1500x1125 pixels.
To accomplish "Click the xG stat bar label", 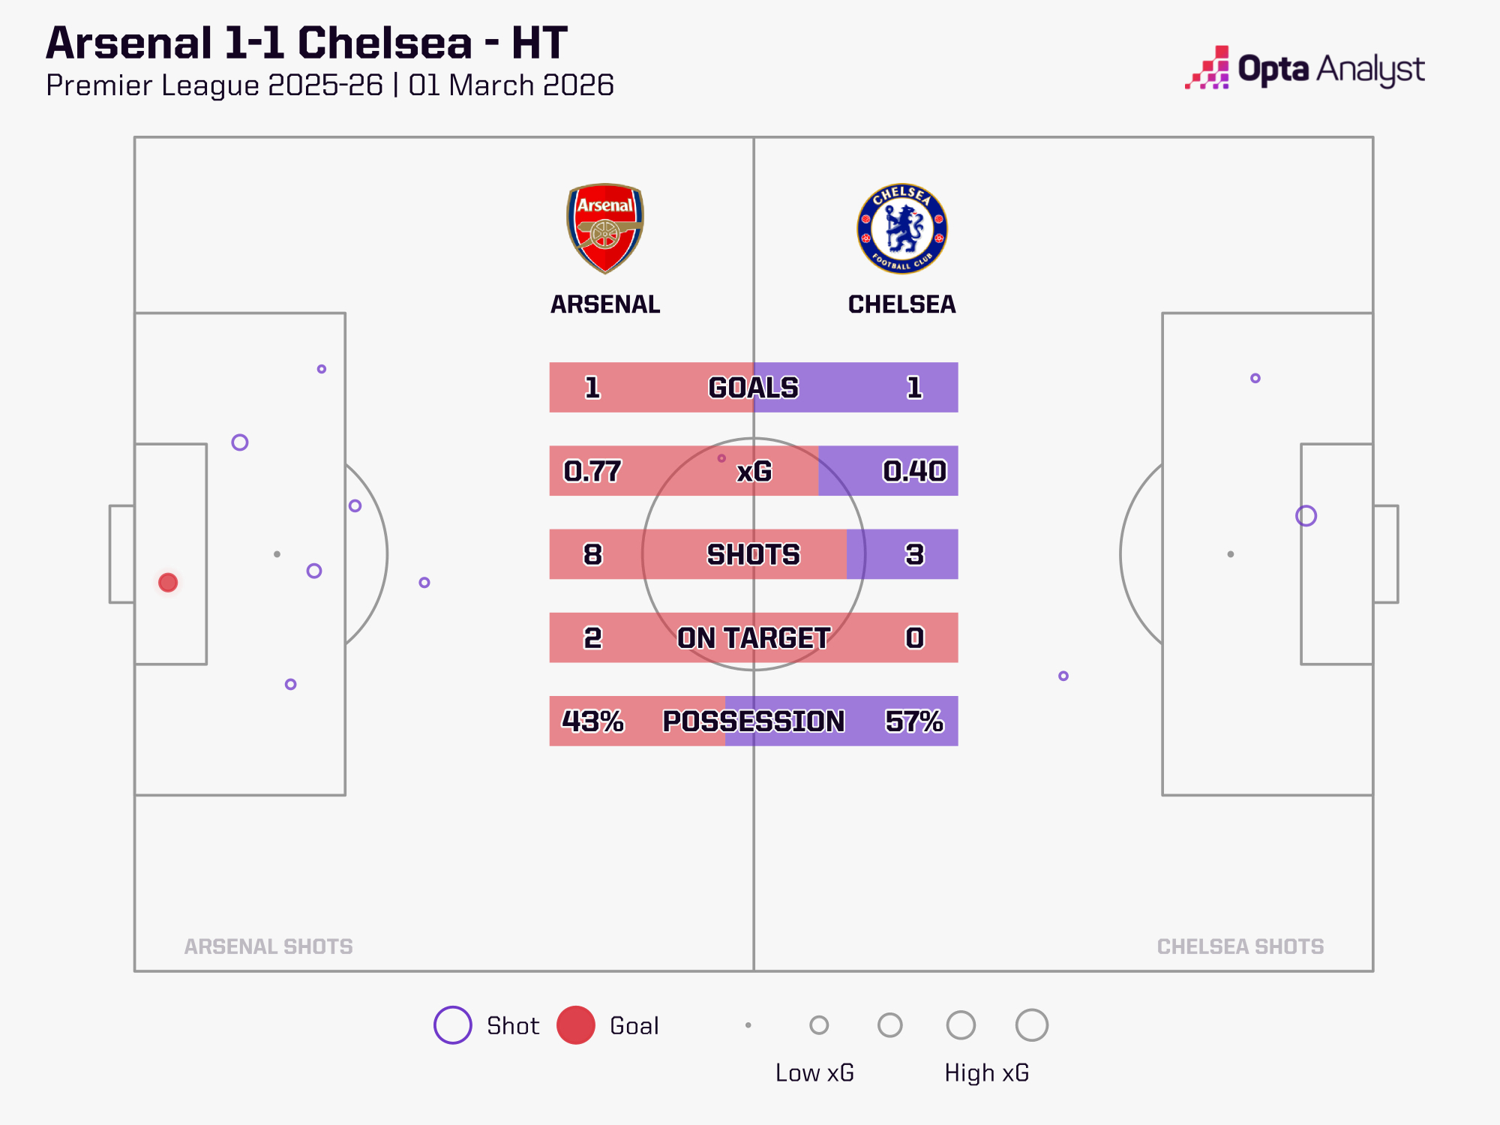I will coord(754,471).
